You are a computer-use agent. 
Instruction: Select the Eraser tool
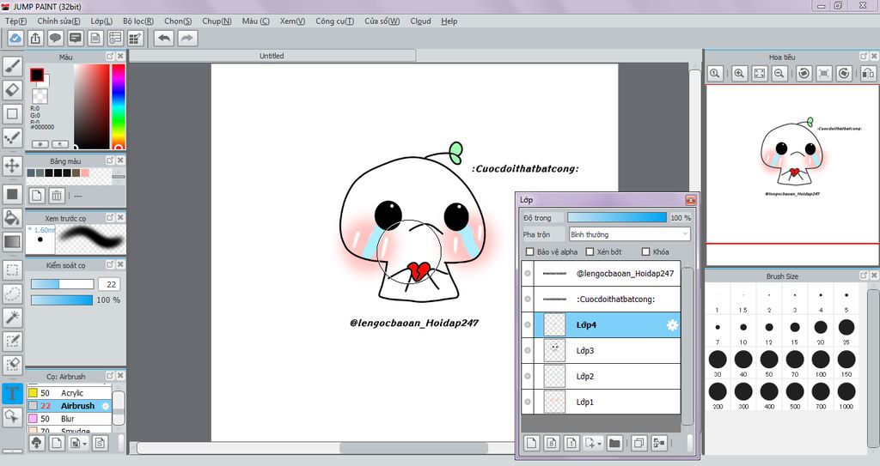coord(13,89)
